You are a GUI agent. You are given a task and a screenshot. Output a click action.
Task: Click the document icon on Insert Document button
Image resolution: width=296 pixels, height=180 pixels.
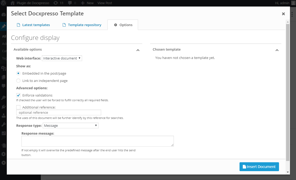pos(244,167)
